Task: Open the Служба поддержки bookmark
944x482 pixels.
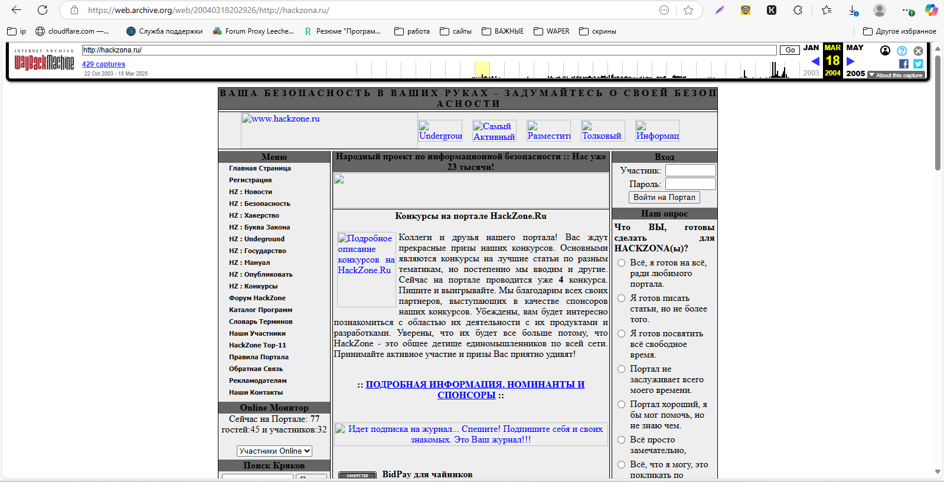Action: click(165, 31)
